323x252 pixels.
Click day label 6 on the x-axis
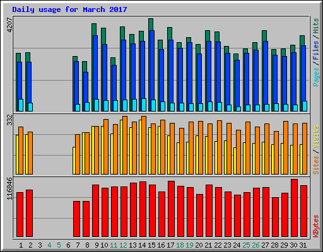click(68, 245)
